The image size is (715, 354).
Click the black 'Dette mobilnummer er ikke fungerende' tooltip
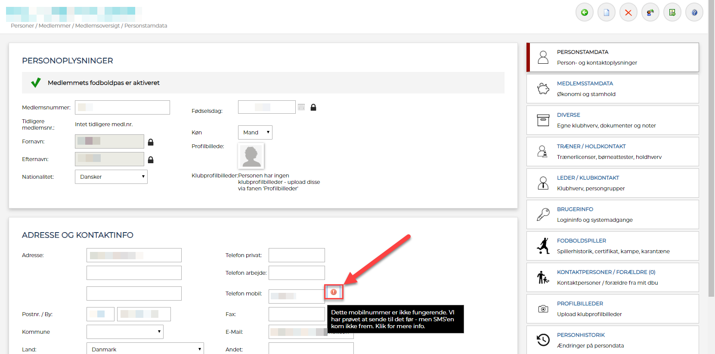coord(396,319)
